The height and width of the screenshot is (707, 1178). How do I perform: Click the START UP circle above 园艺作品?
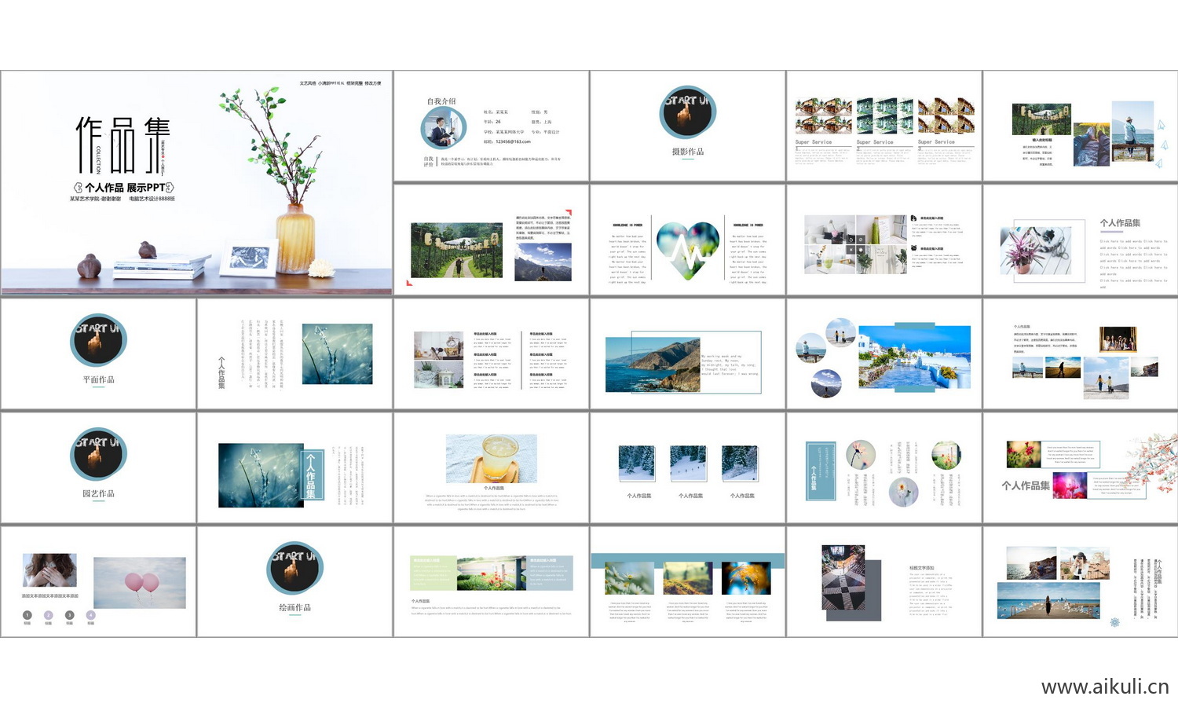click(x=98, y=454)
